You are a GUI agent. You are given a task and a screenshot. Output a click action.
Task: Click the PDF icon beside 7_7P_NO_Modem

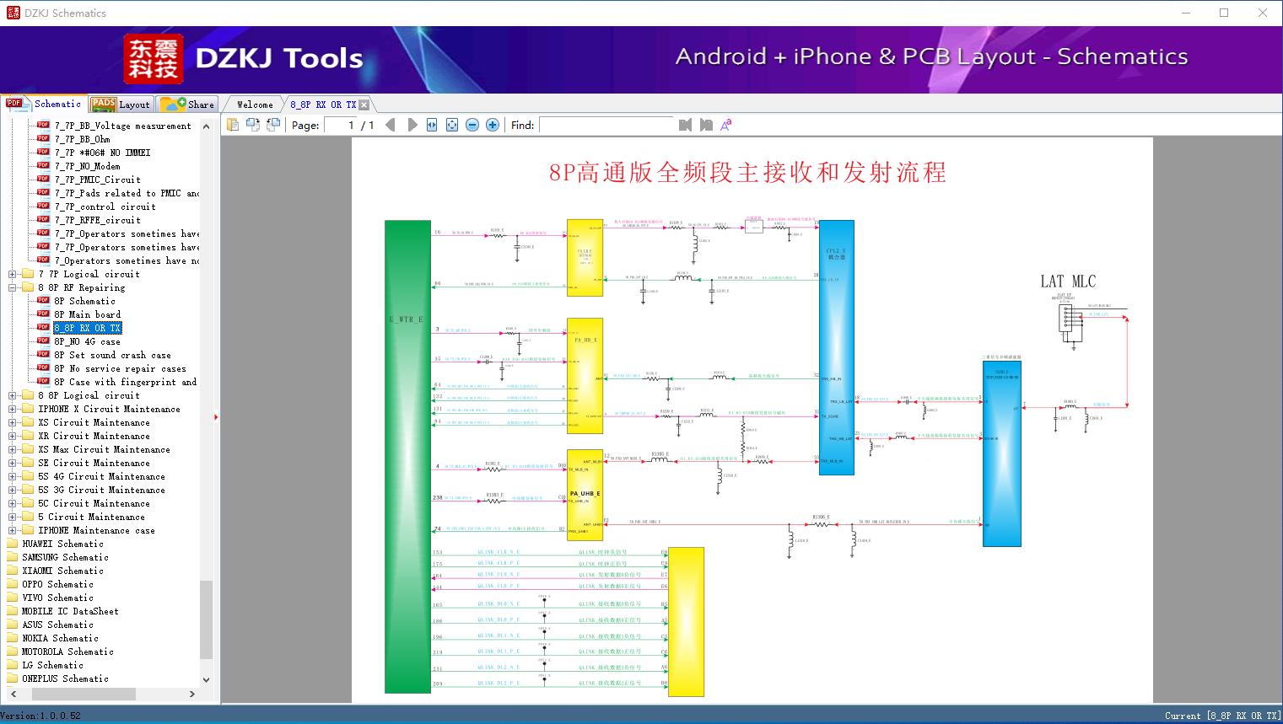[x=44, y=165]
